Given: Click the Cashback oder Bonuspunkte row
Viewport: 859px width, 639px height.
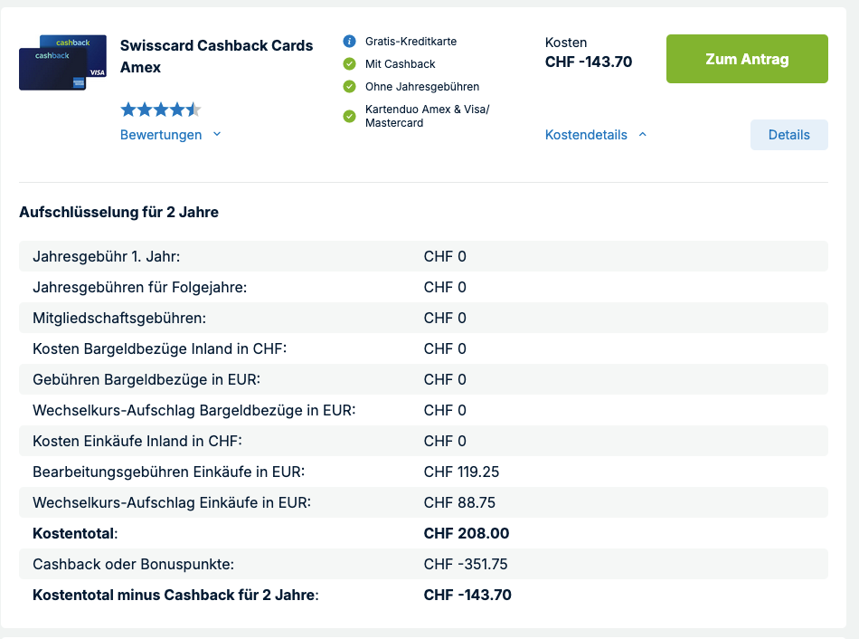Looking at the screenshot, I should click(x=423, y=565).
